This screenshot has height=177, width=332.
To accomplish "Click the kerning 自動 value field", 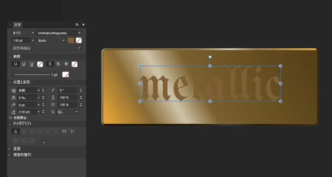I will pos(27,90).
